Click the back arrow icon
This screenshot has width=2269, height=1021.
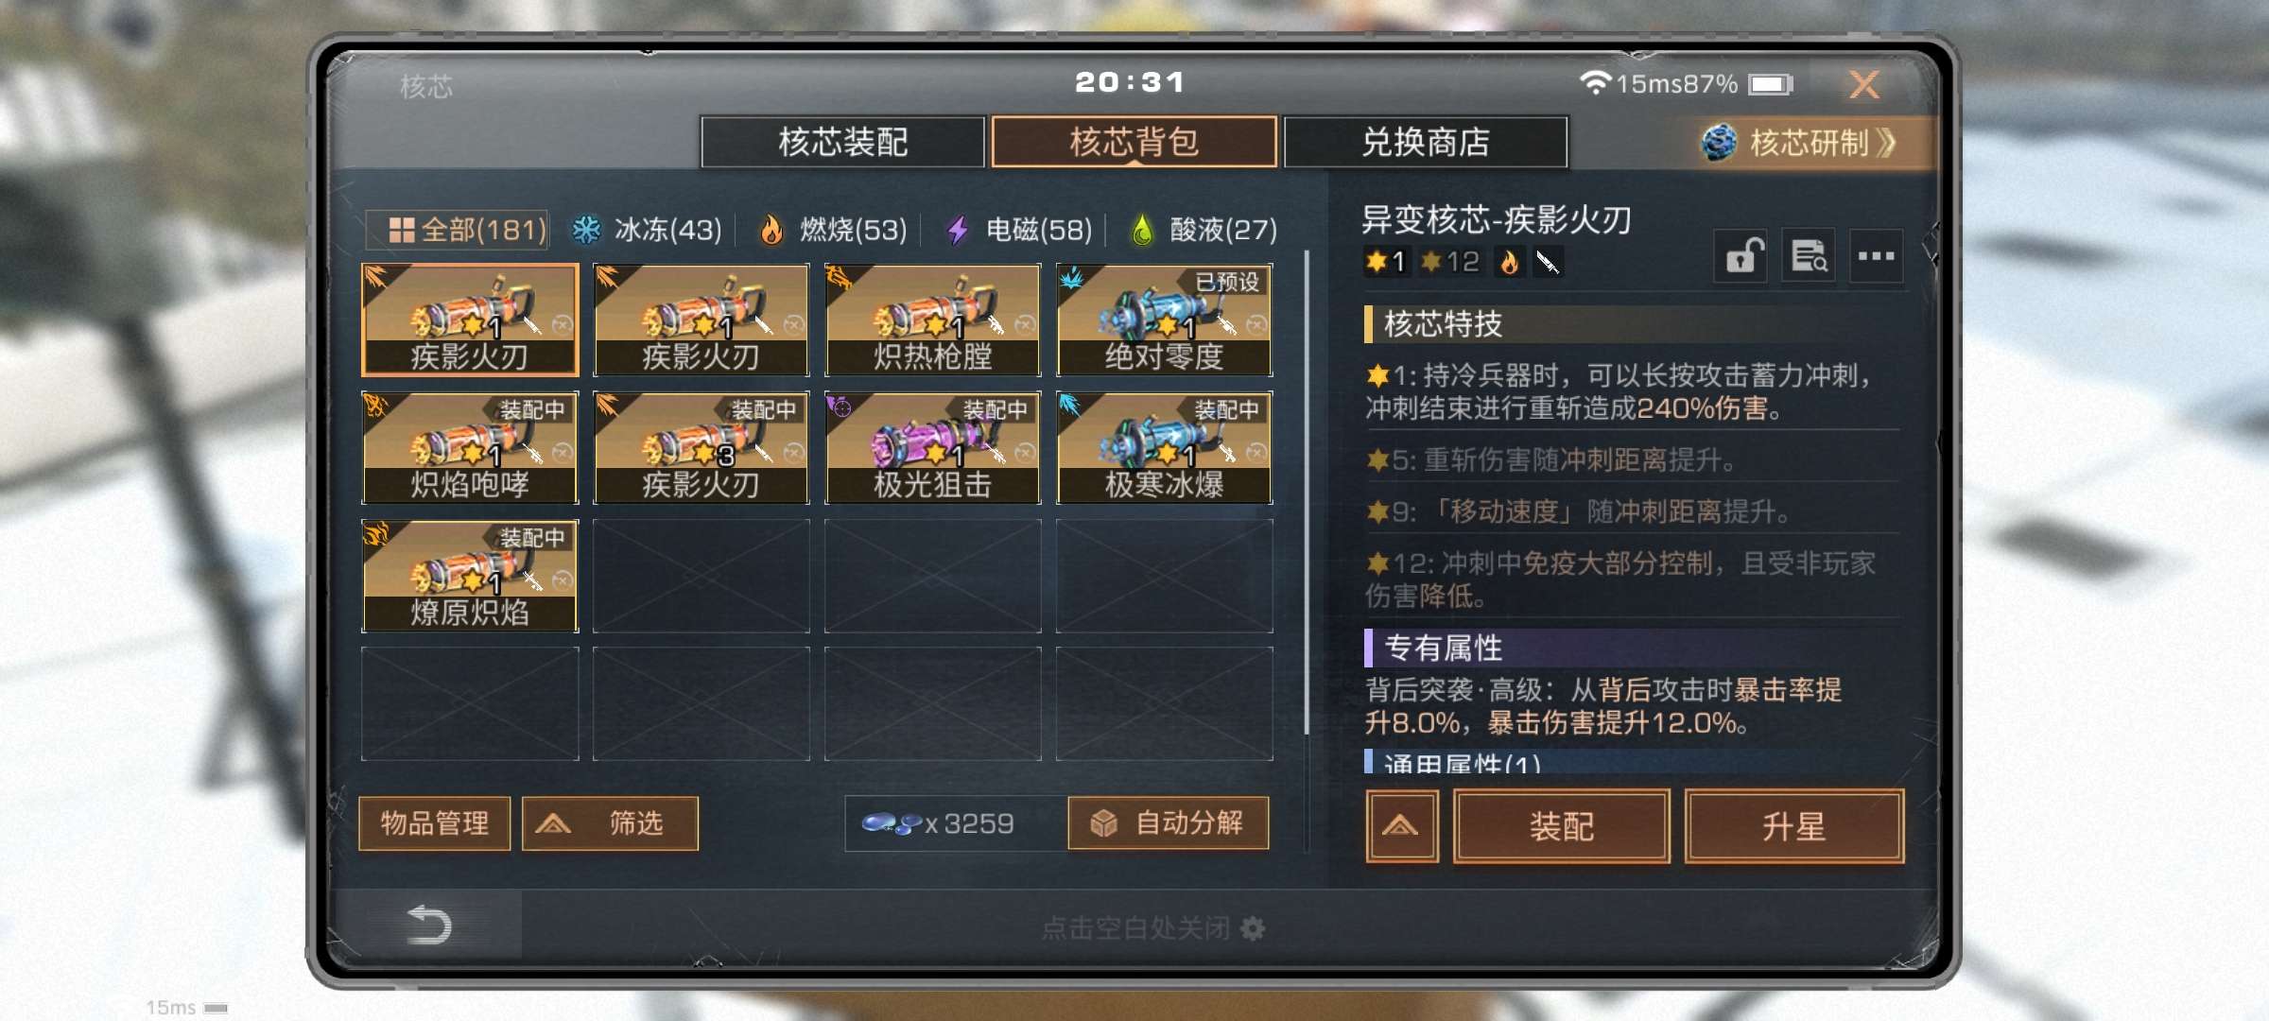point(428,925)
